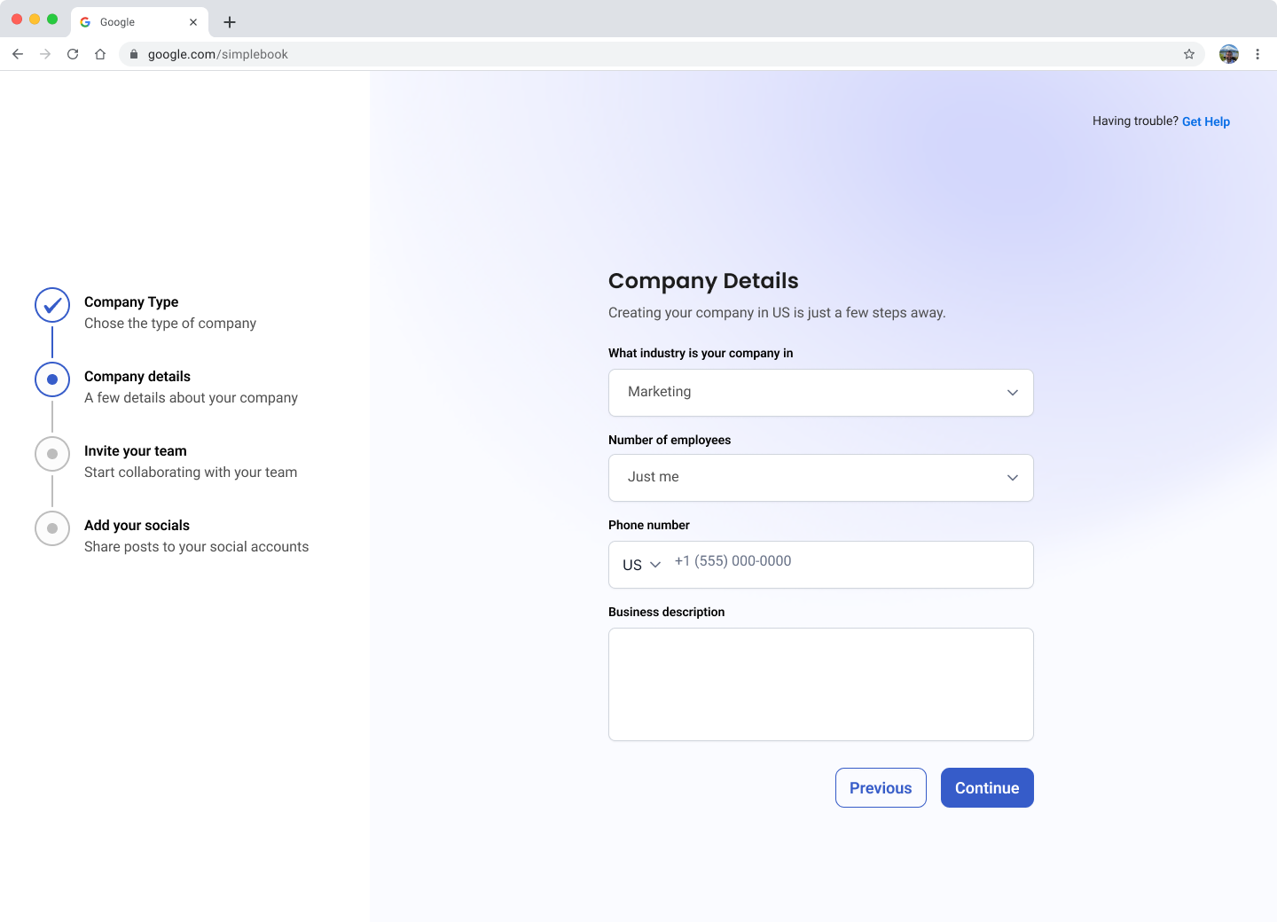The height and width of the screenshot is (922, 1277).
Task: Click 'A few details about your company' text
Action: (x=191, y=398)
